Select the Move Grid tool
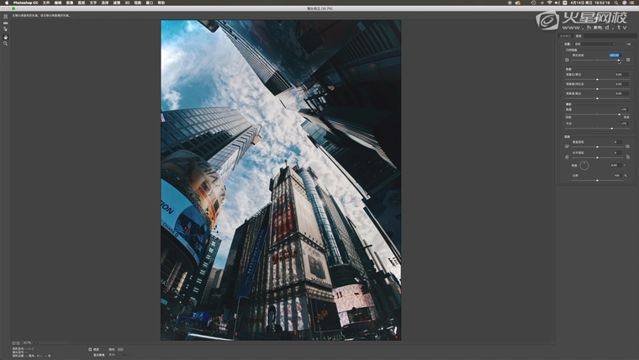 6,29
